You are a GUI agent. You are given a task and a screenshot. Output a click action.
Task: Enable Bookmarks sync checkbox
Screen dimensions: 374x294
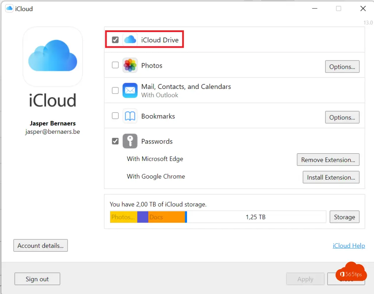click(x=115, y=116)
